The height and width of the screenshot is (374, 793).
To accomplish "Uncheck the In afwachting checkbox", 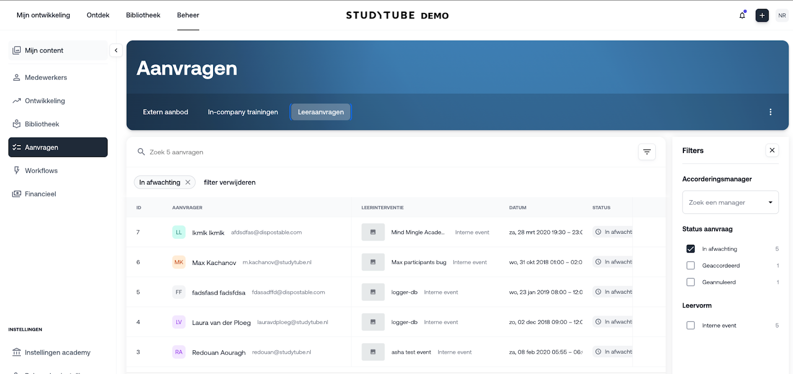I will (690, 249).
